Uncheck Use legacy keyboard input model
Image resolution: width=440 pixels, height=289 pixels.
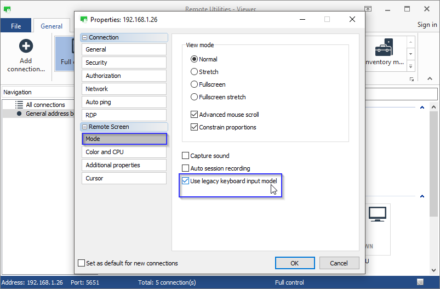[x=186, y=181]
